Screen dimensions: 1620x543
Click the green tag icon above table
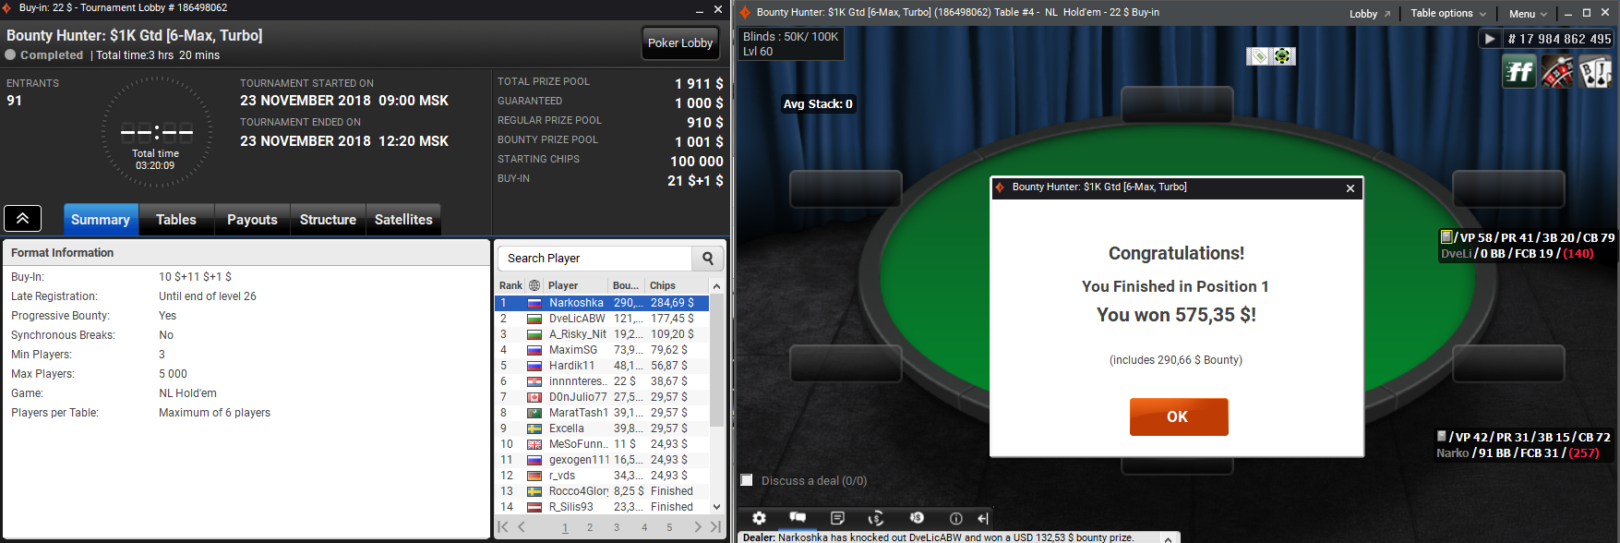point(1259,56)
